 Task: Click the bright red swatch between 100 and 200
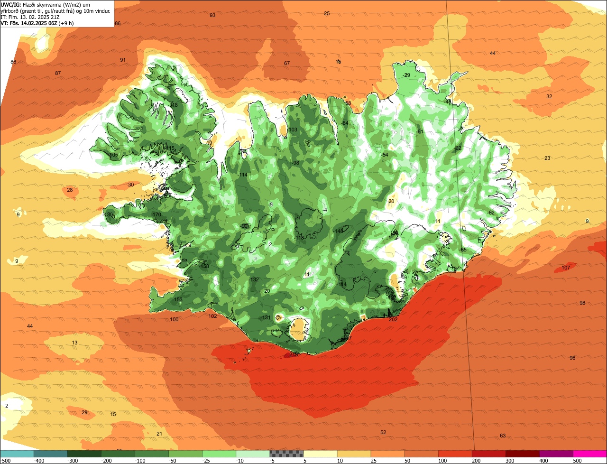coord(455,454)
